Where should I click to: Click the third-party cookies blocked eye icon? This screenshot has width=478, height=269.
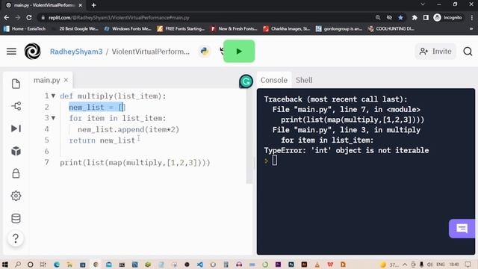(389, 18)
